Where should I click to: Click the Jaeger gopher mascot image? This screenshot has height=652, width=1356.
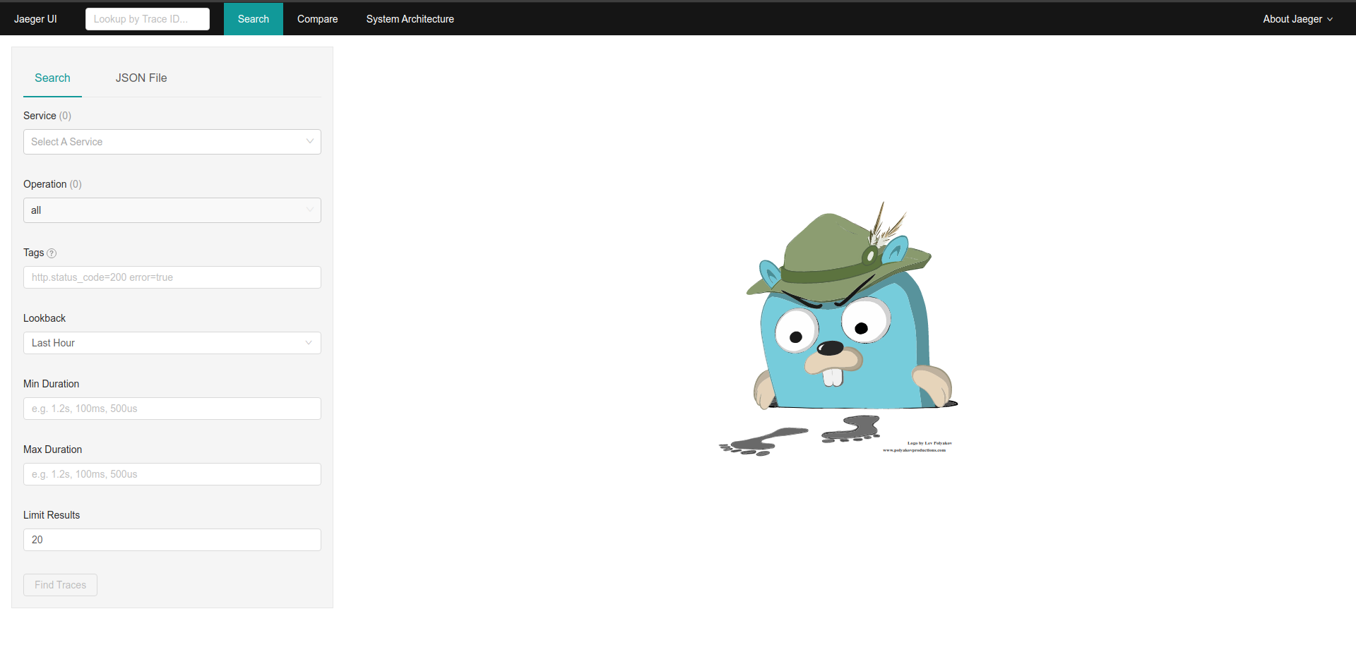pyautogui.click(x=838, y=329)
